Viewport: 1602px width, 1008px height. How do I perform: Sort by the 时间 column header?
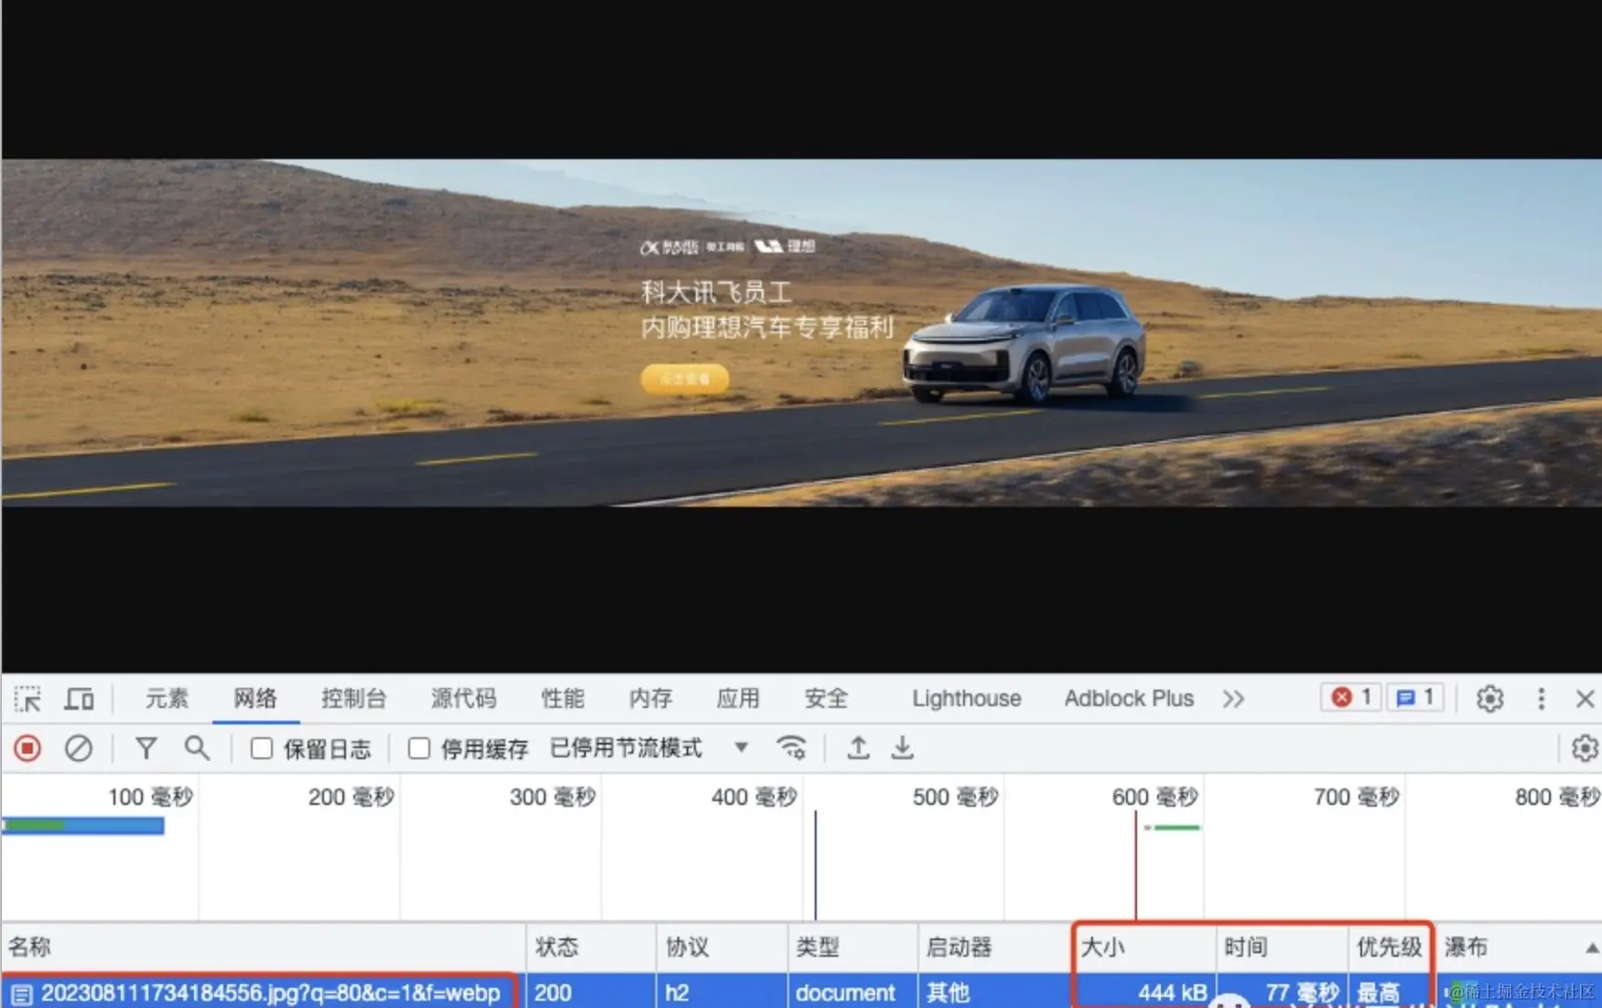coord(1283,947)
